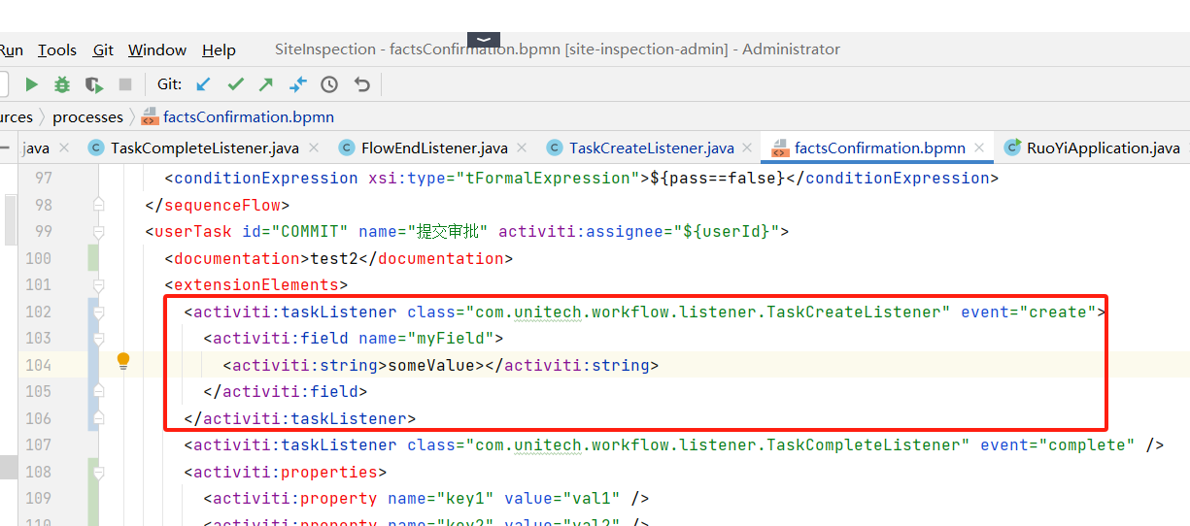Place cursor on someValue text
The width and height of the screenshot is (1190, 526).
[431, 365]
